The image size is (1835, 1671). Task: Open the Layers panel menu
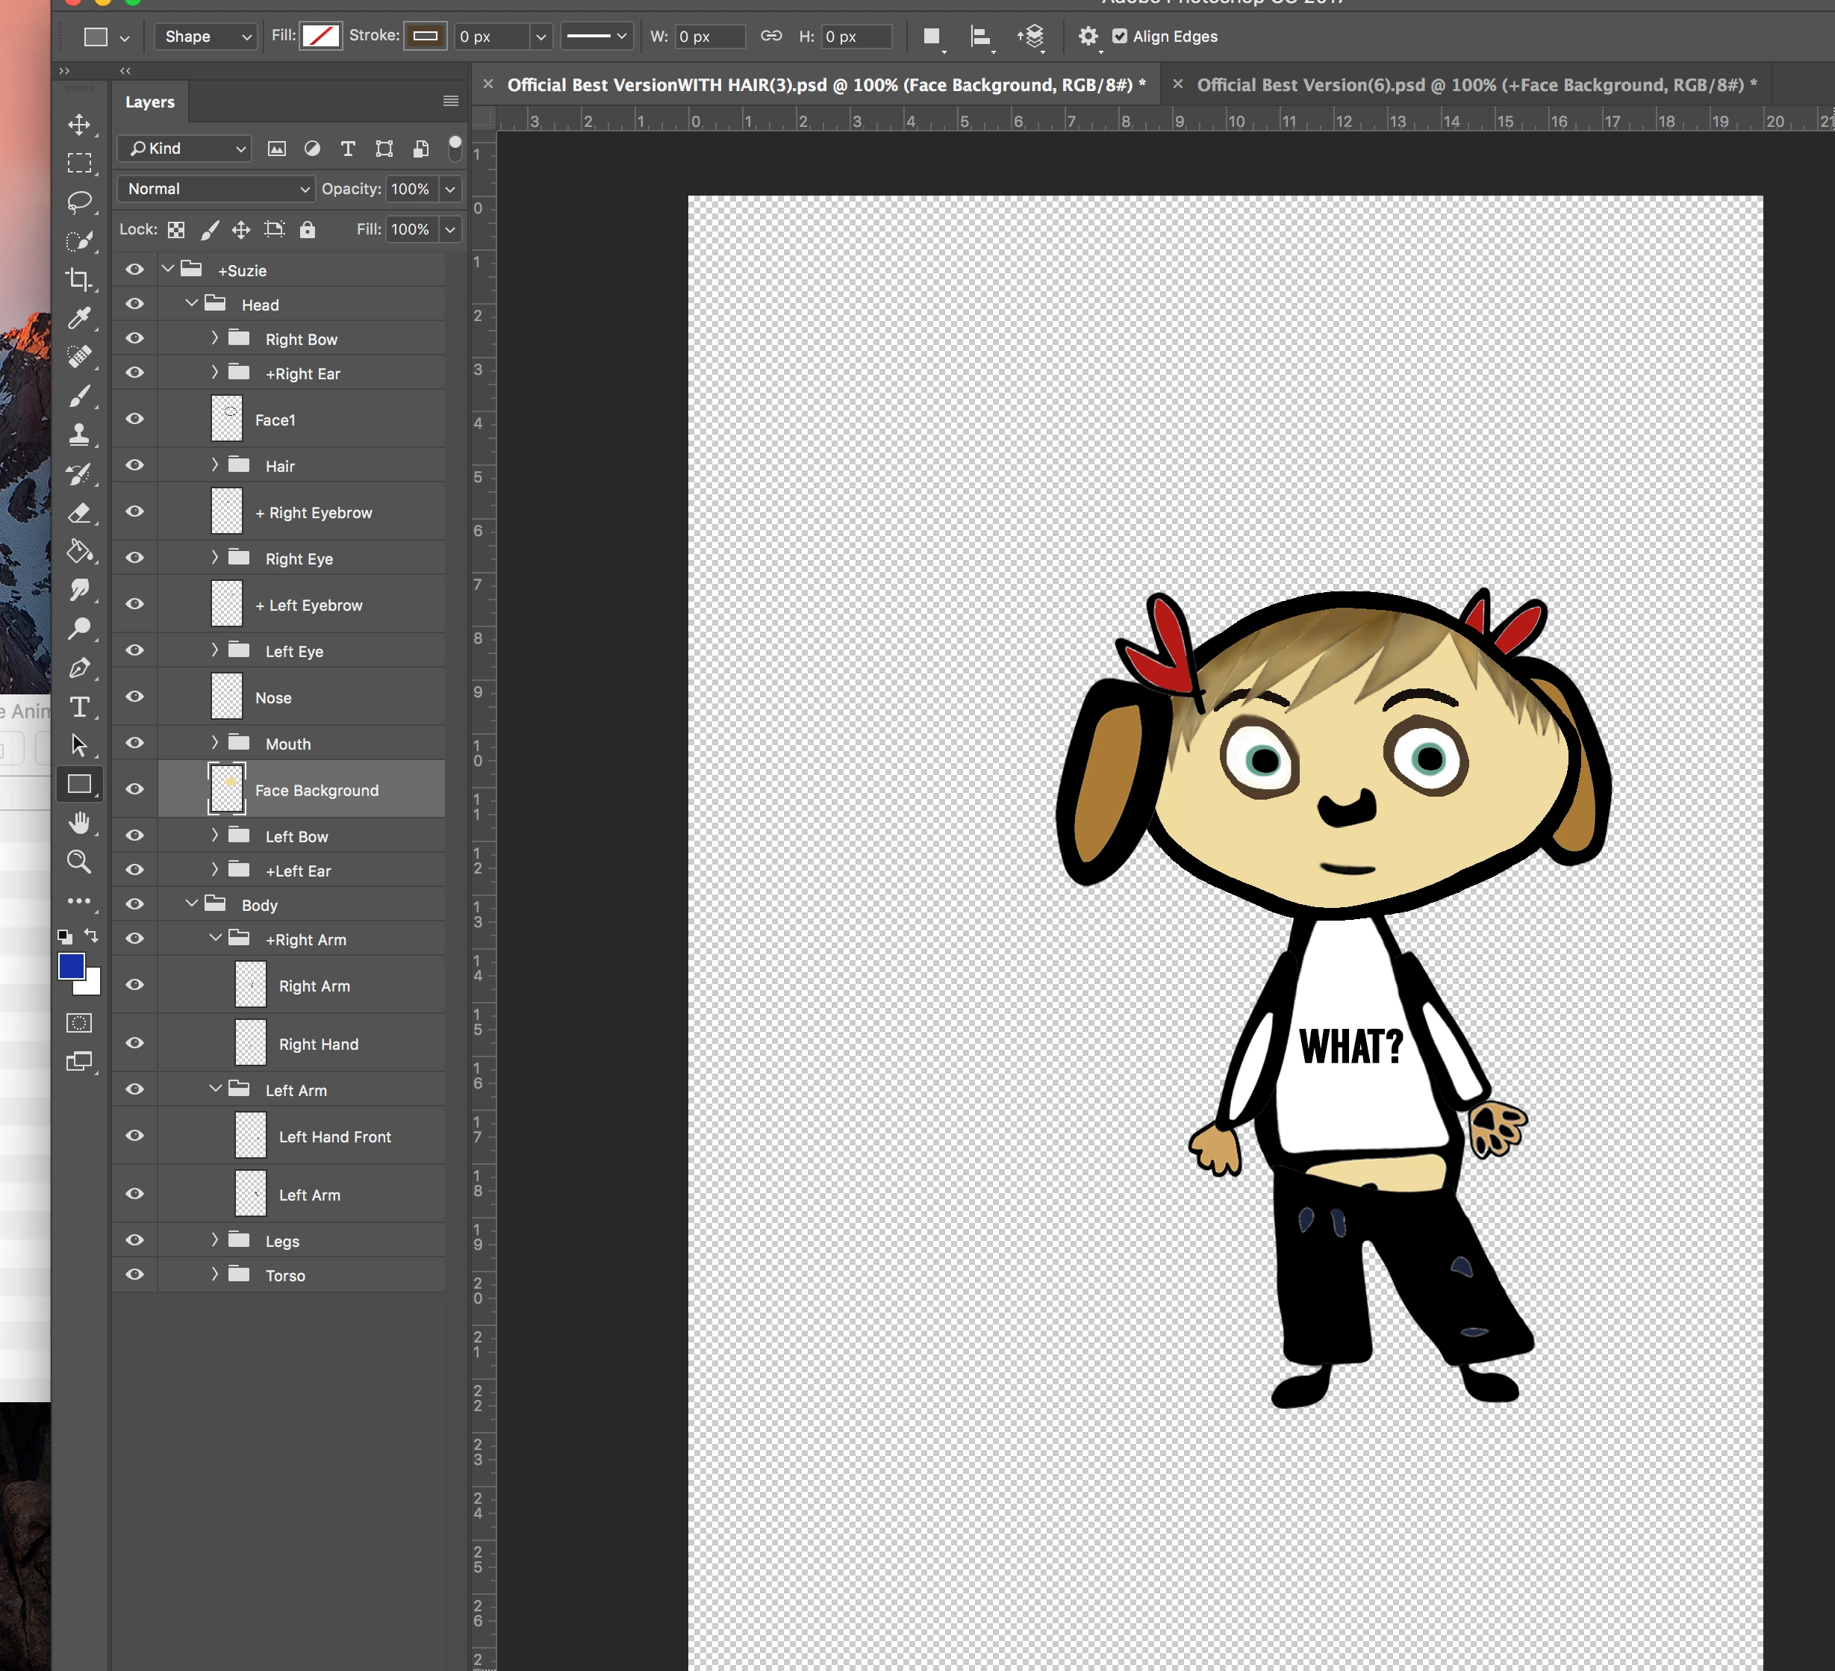point(449,101)
